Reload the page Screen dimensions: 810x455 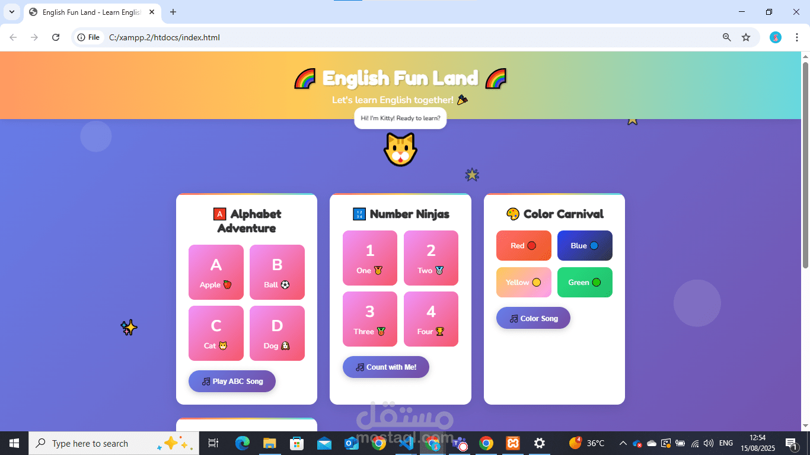[x=56, y=37]
